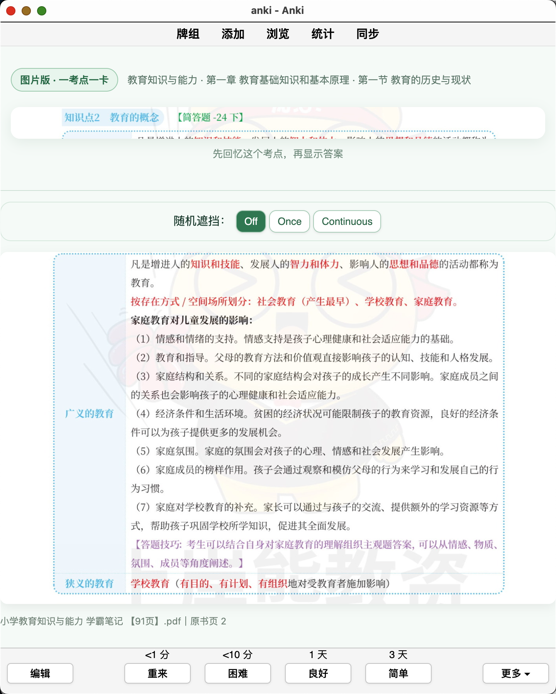The image size is (556, 694).
Task: Rate the card 良好 (good)
Action: pos(318,674)
